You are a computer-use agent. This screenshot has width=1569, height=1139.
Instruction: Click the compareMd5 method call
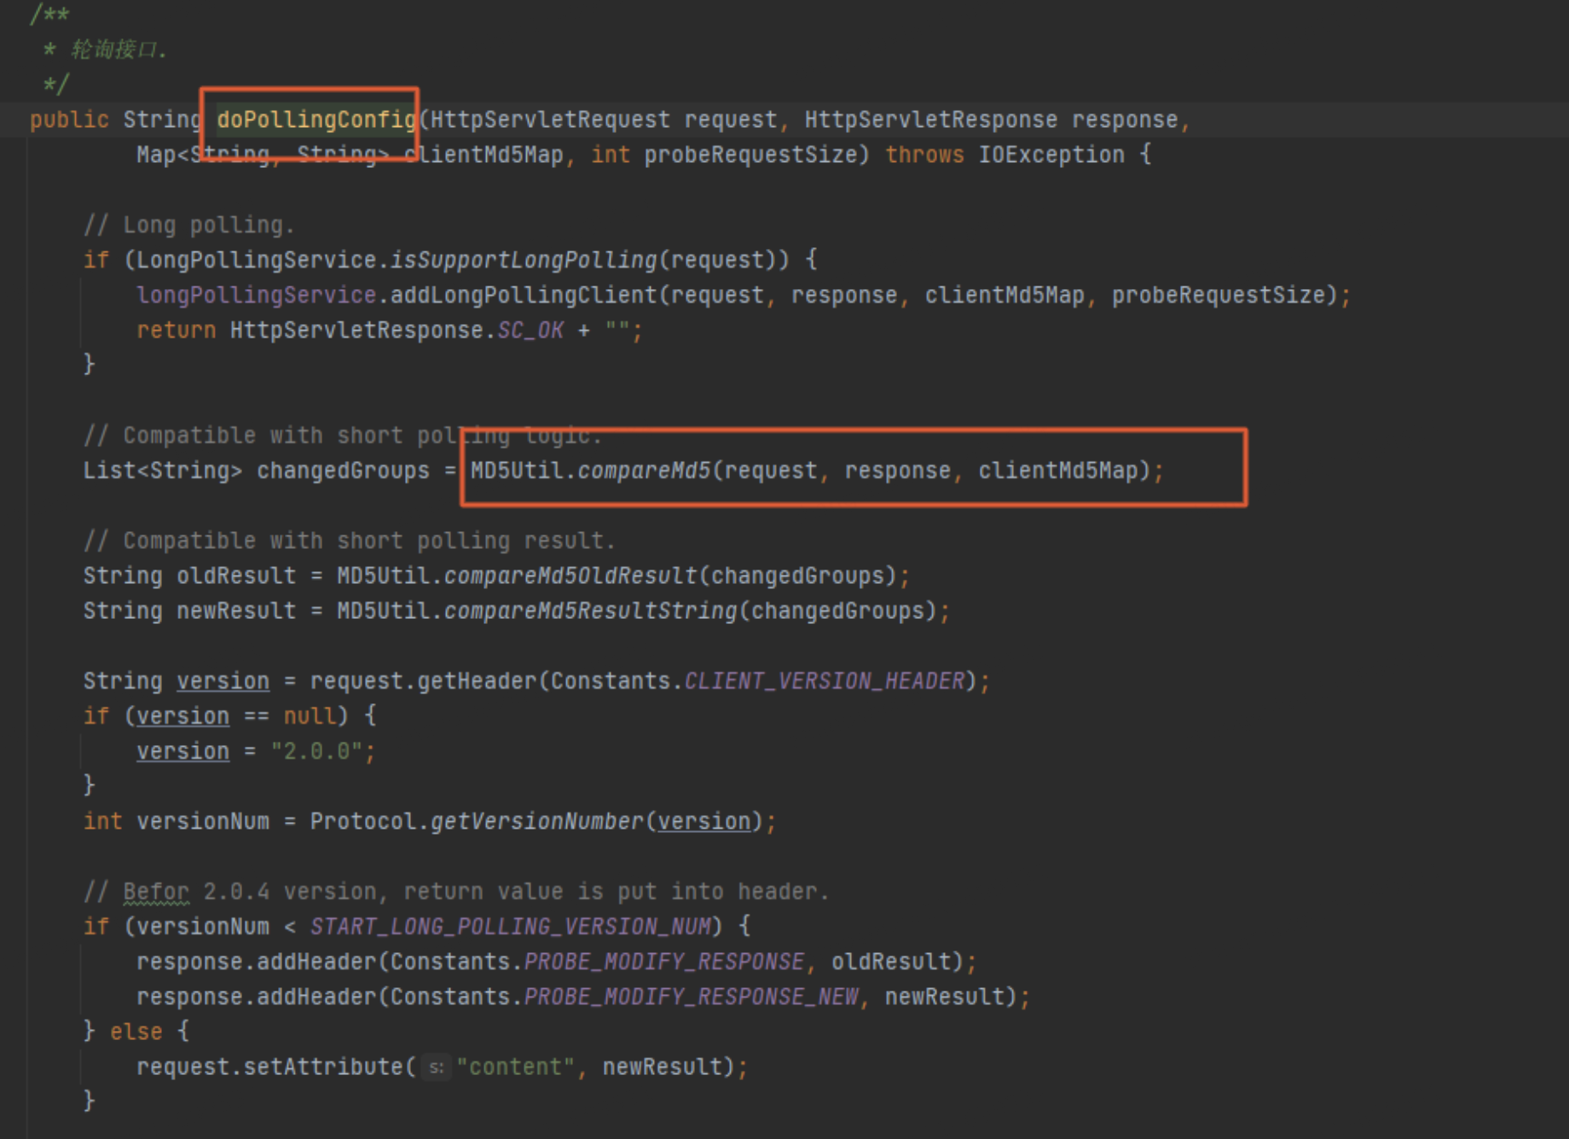click(x=644, y=471)
